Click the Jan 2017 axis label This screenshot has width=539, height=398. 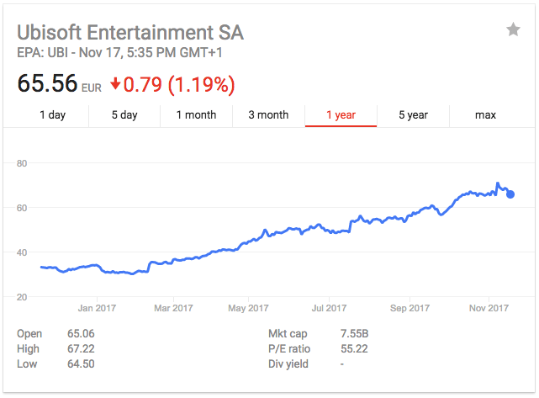point(97,308)
